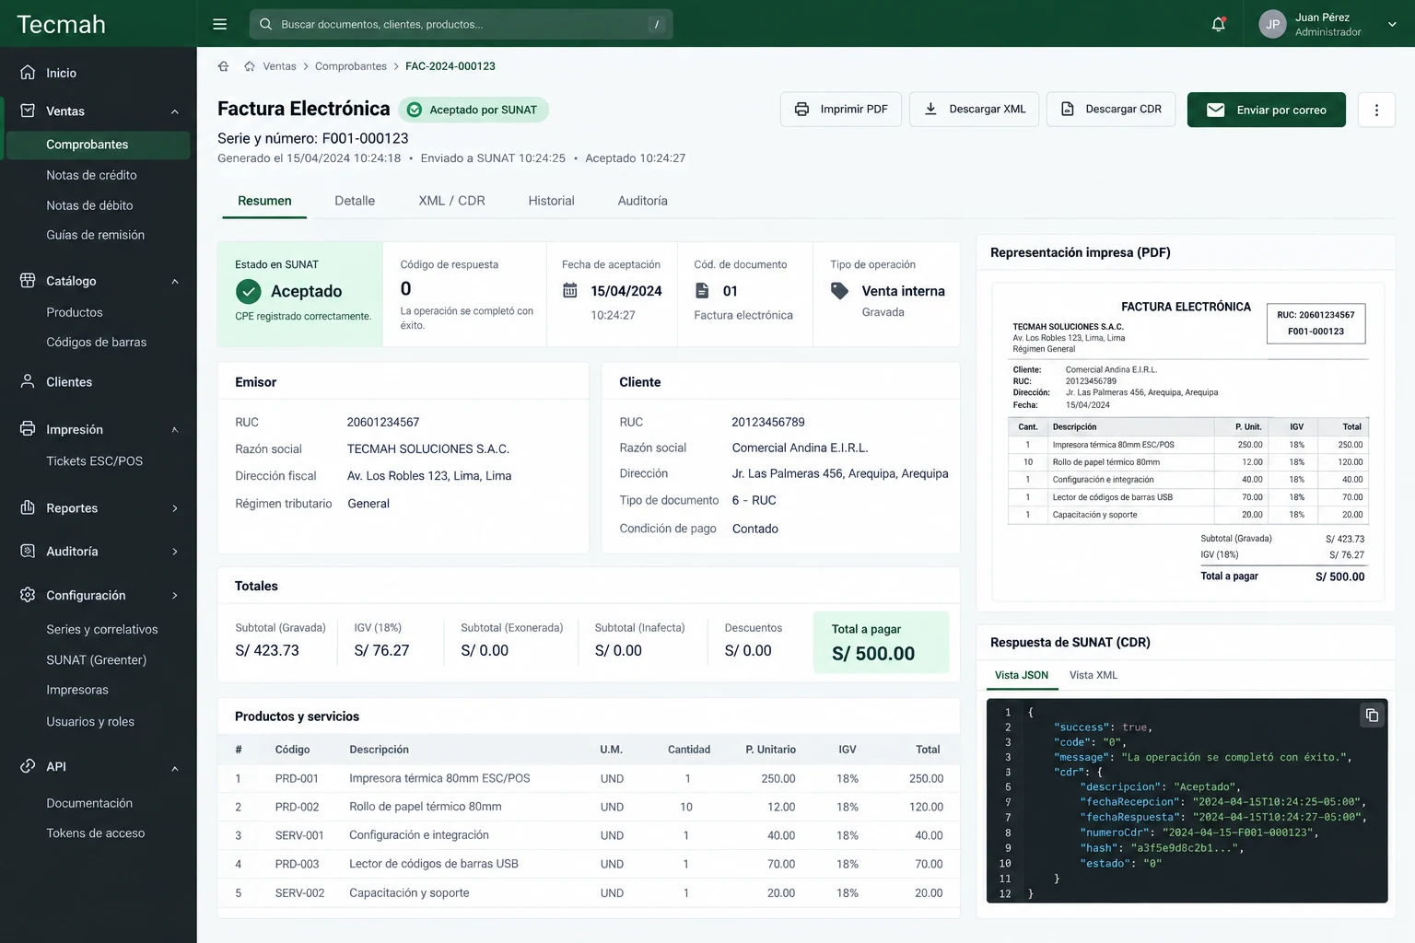Click the Reportes sidebar icon
Viewport: 1415px width, 943px height.
pyautogui.click(x=28, y=507)
